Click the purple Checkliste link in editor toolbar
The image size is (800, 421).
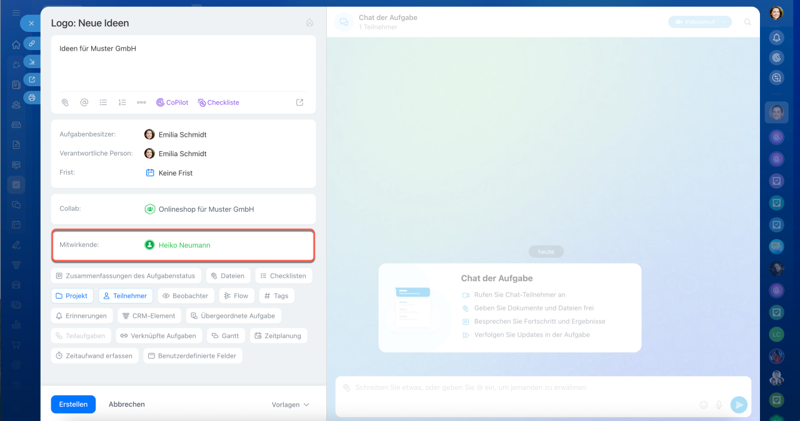(219, 102)
